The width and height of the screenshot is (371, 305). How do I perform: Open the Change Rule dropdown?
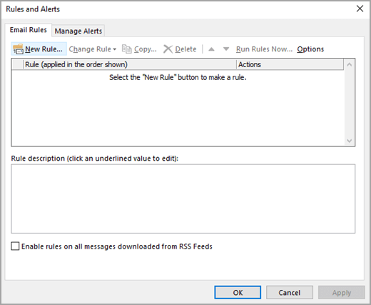point(93,49)
